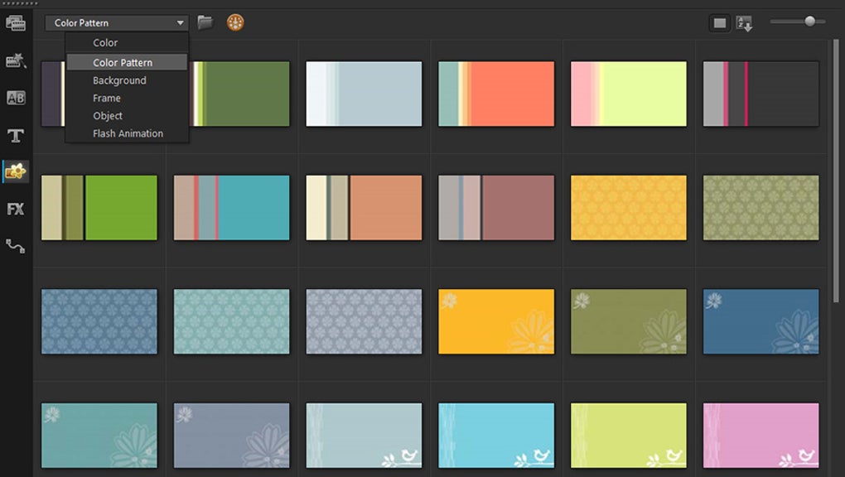
Task: Select the pale blue bird pattern
Action: tap(364, 436)
